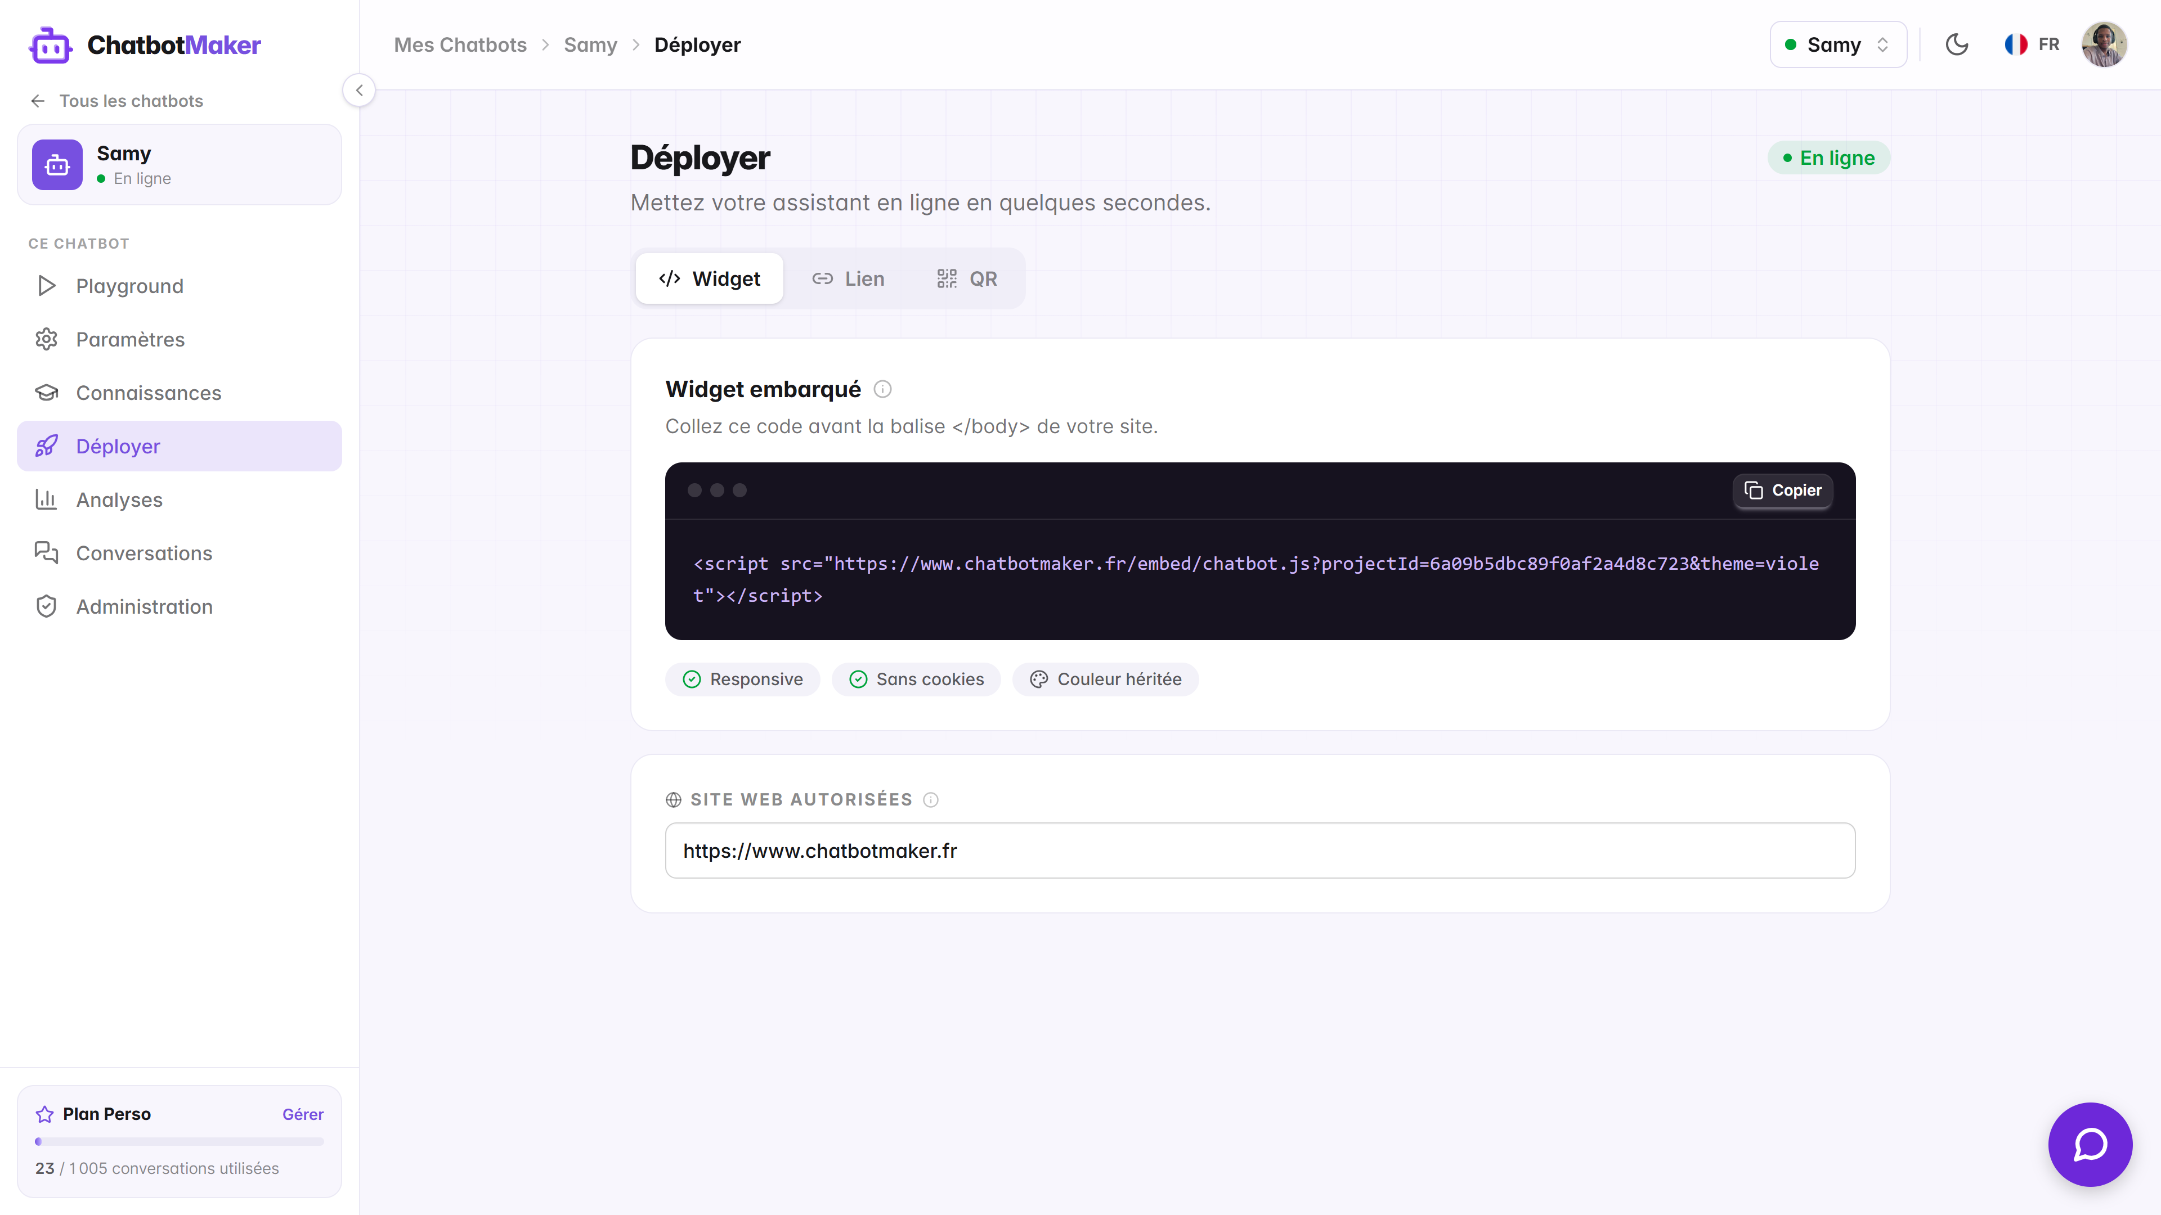Open the floating chat bubble button
The image size is (2161, 1215).
tap(2091, 1145)
